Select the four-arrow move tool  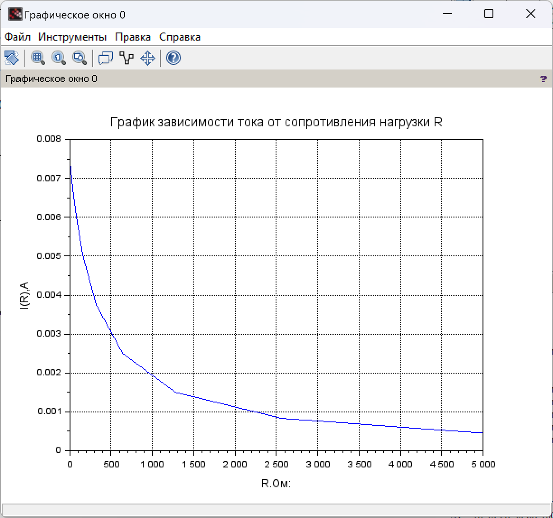(148, 58)
